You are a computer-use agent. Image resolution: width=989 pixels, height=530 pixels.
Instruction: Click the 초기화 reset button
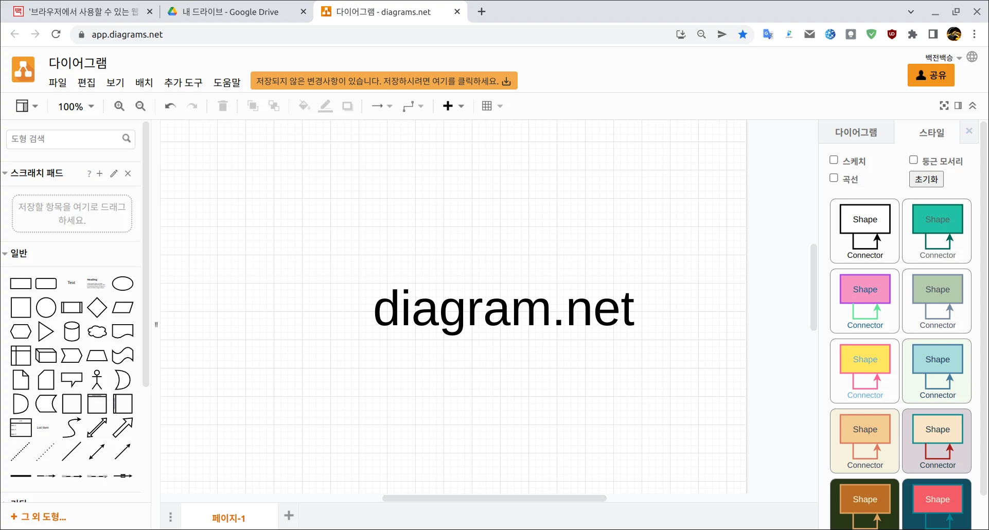(926, 179)
